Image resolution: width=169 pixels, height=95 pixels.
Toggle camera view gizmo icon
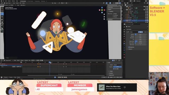tap(104, 19)
